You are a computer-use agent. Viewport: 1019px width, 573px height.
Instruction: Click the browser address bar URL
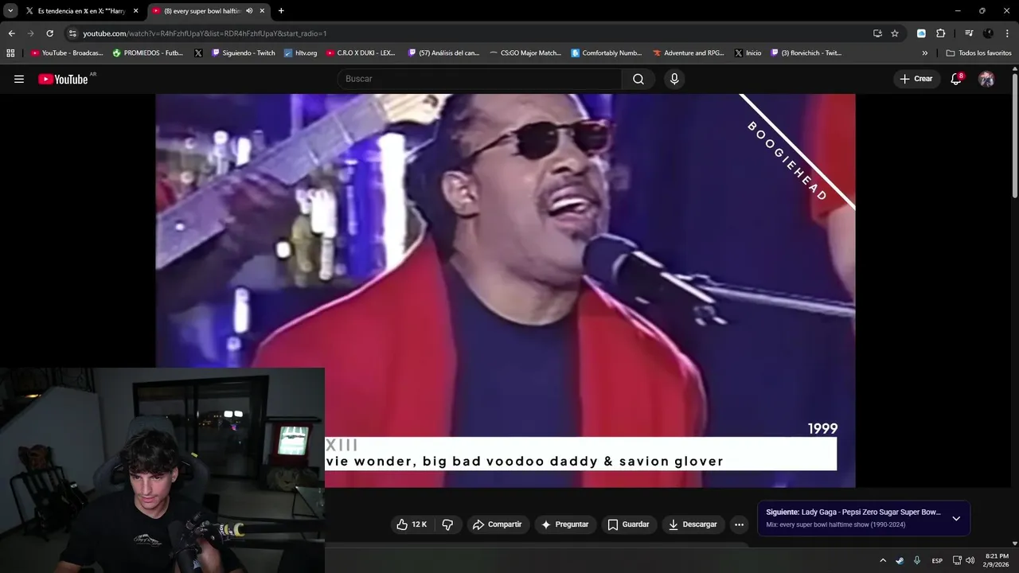[205, 33]
